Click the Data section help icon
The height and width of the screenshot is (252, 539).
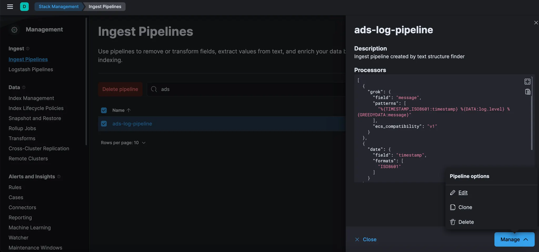24,87
